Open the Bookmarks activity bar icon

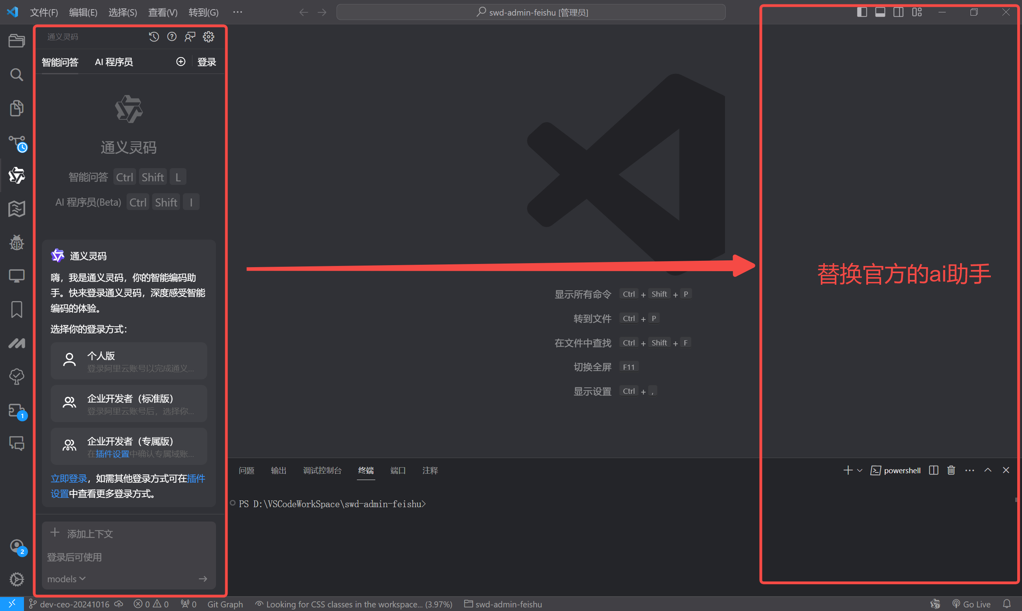pyautogui.click(x=16, y=309)
